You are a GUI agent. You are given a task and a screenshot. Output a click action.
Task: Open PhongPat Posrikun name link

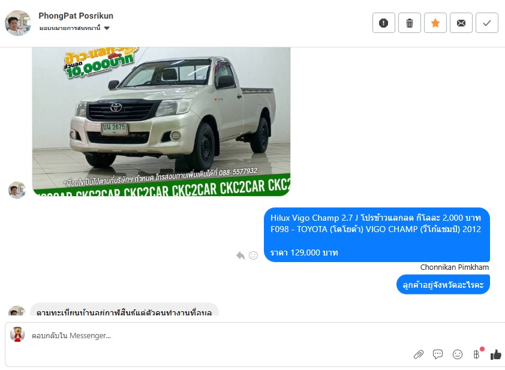click(x=76, y=16)
